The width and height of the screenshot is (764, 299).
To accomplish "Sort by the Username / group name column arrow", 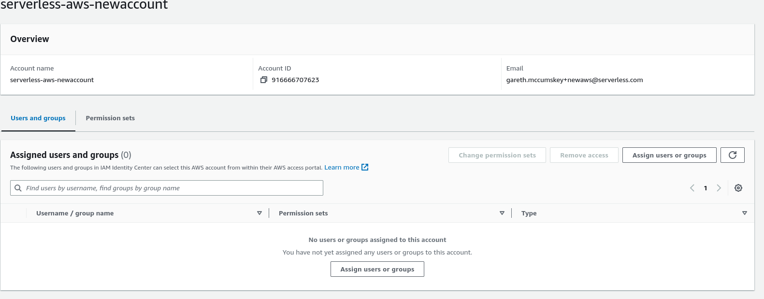I will 259,213.
